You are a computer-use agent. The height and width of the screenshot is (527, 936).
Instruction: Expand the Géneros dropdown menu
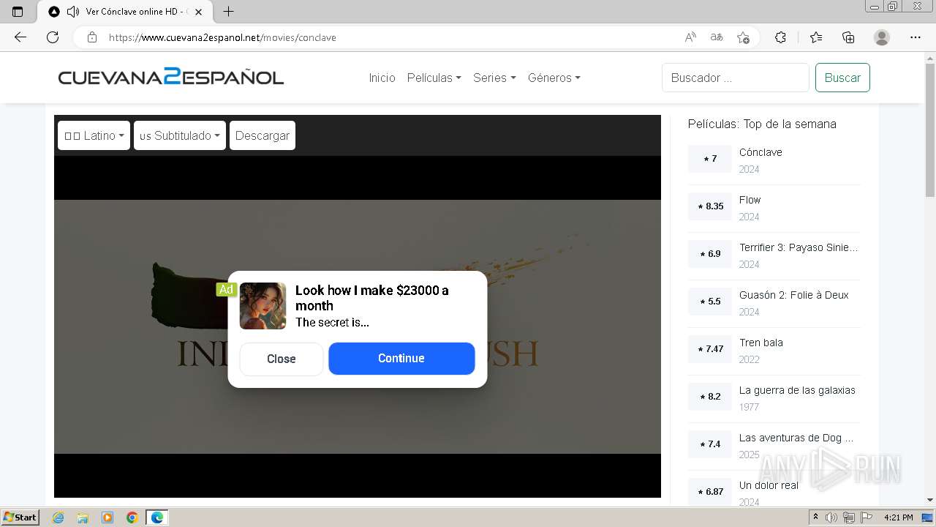554,78
